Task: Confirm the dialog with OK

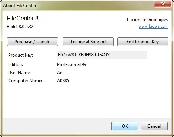Action: pyautogui.click(x=125, y=126)
